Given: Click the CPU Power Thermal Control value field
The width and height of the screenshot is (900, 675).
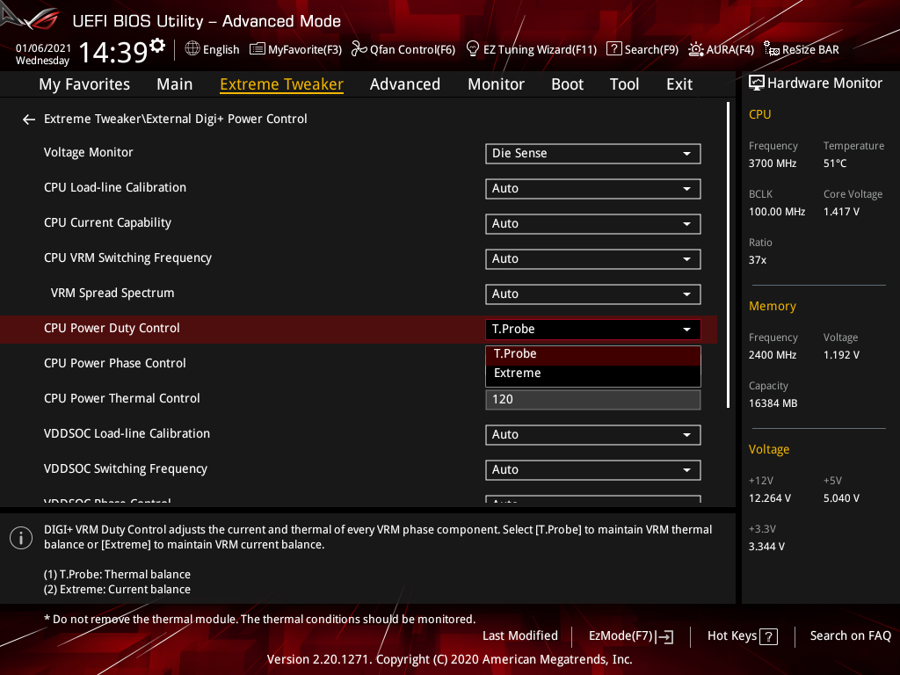Looking at the screenshot, I should click(x=593, y=400).
